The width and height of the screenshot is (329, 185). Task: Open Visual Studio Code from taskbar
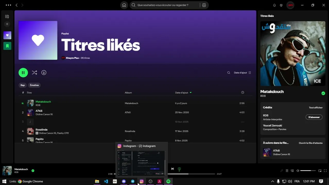pos(106,181)
